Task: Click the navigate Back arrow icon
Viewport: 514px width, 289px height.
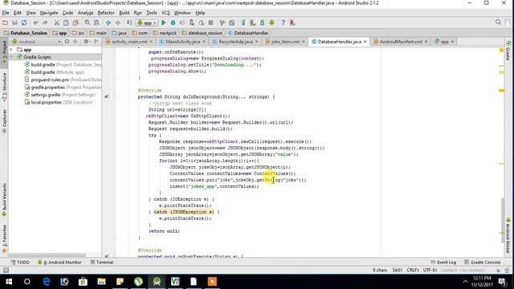Action: (x=108, y=22)
